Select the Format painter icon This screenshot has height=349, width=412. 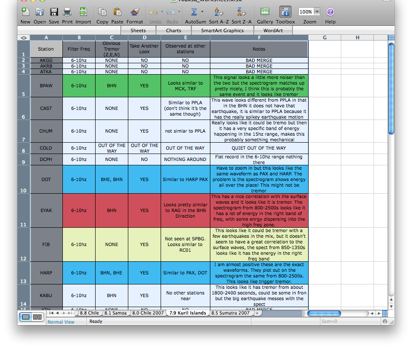click(135, 12)
